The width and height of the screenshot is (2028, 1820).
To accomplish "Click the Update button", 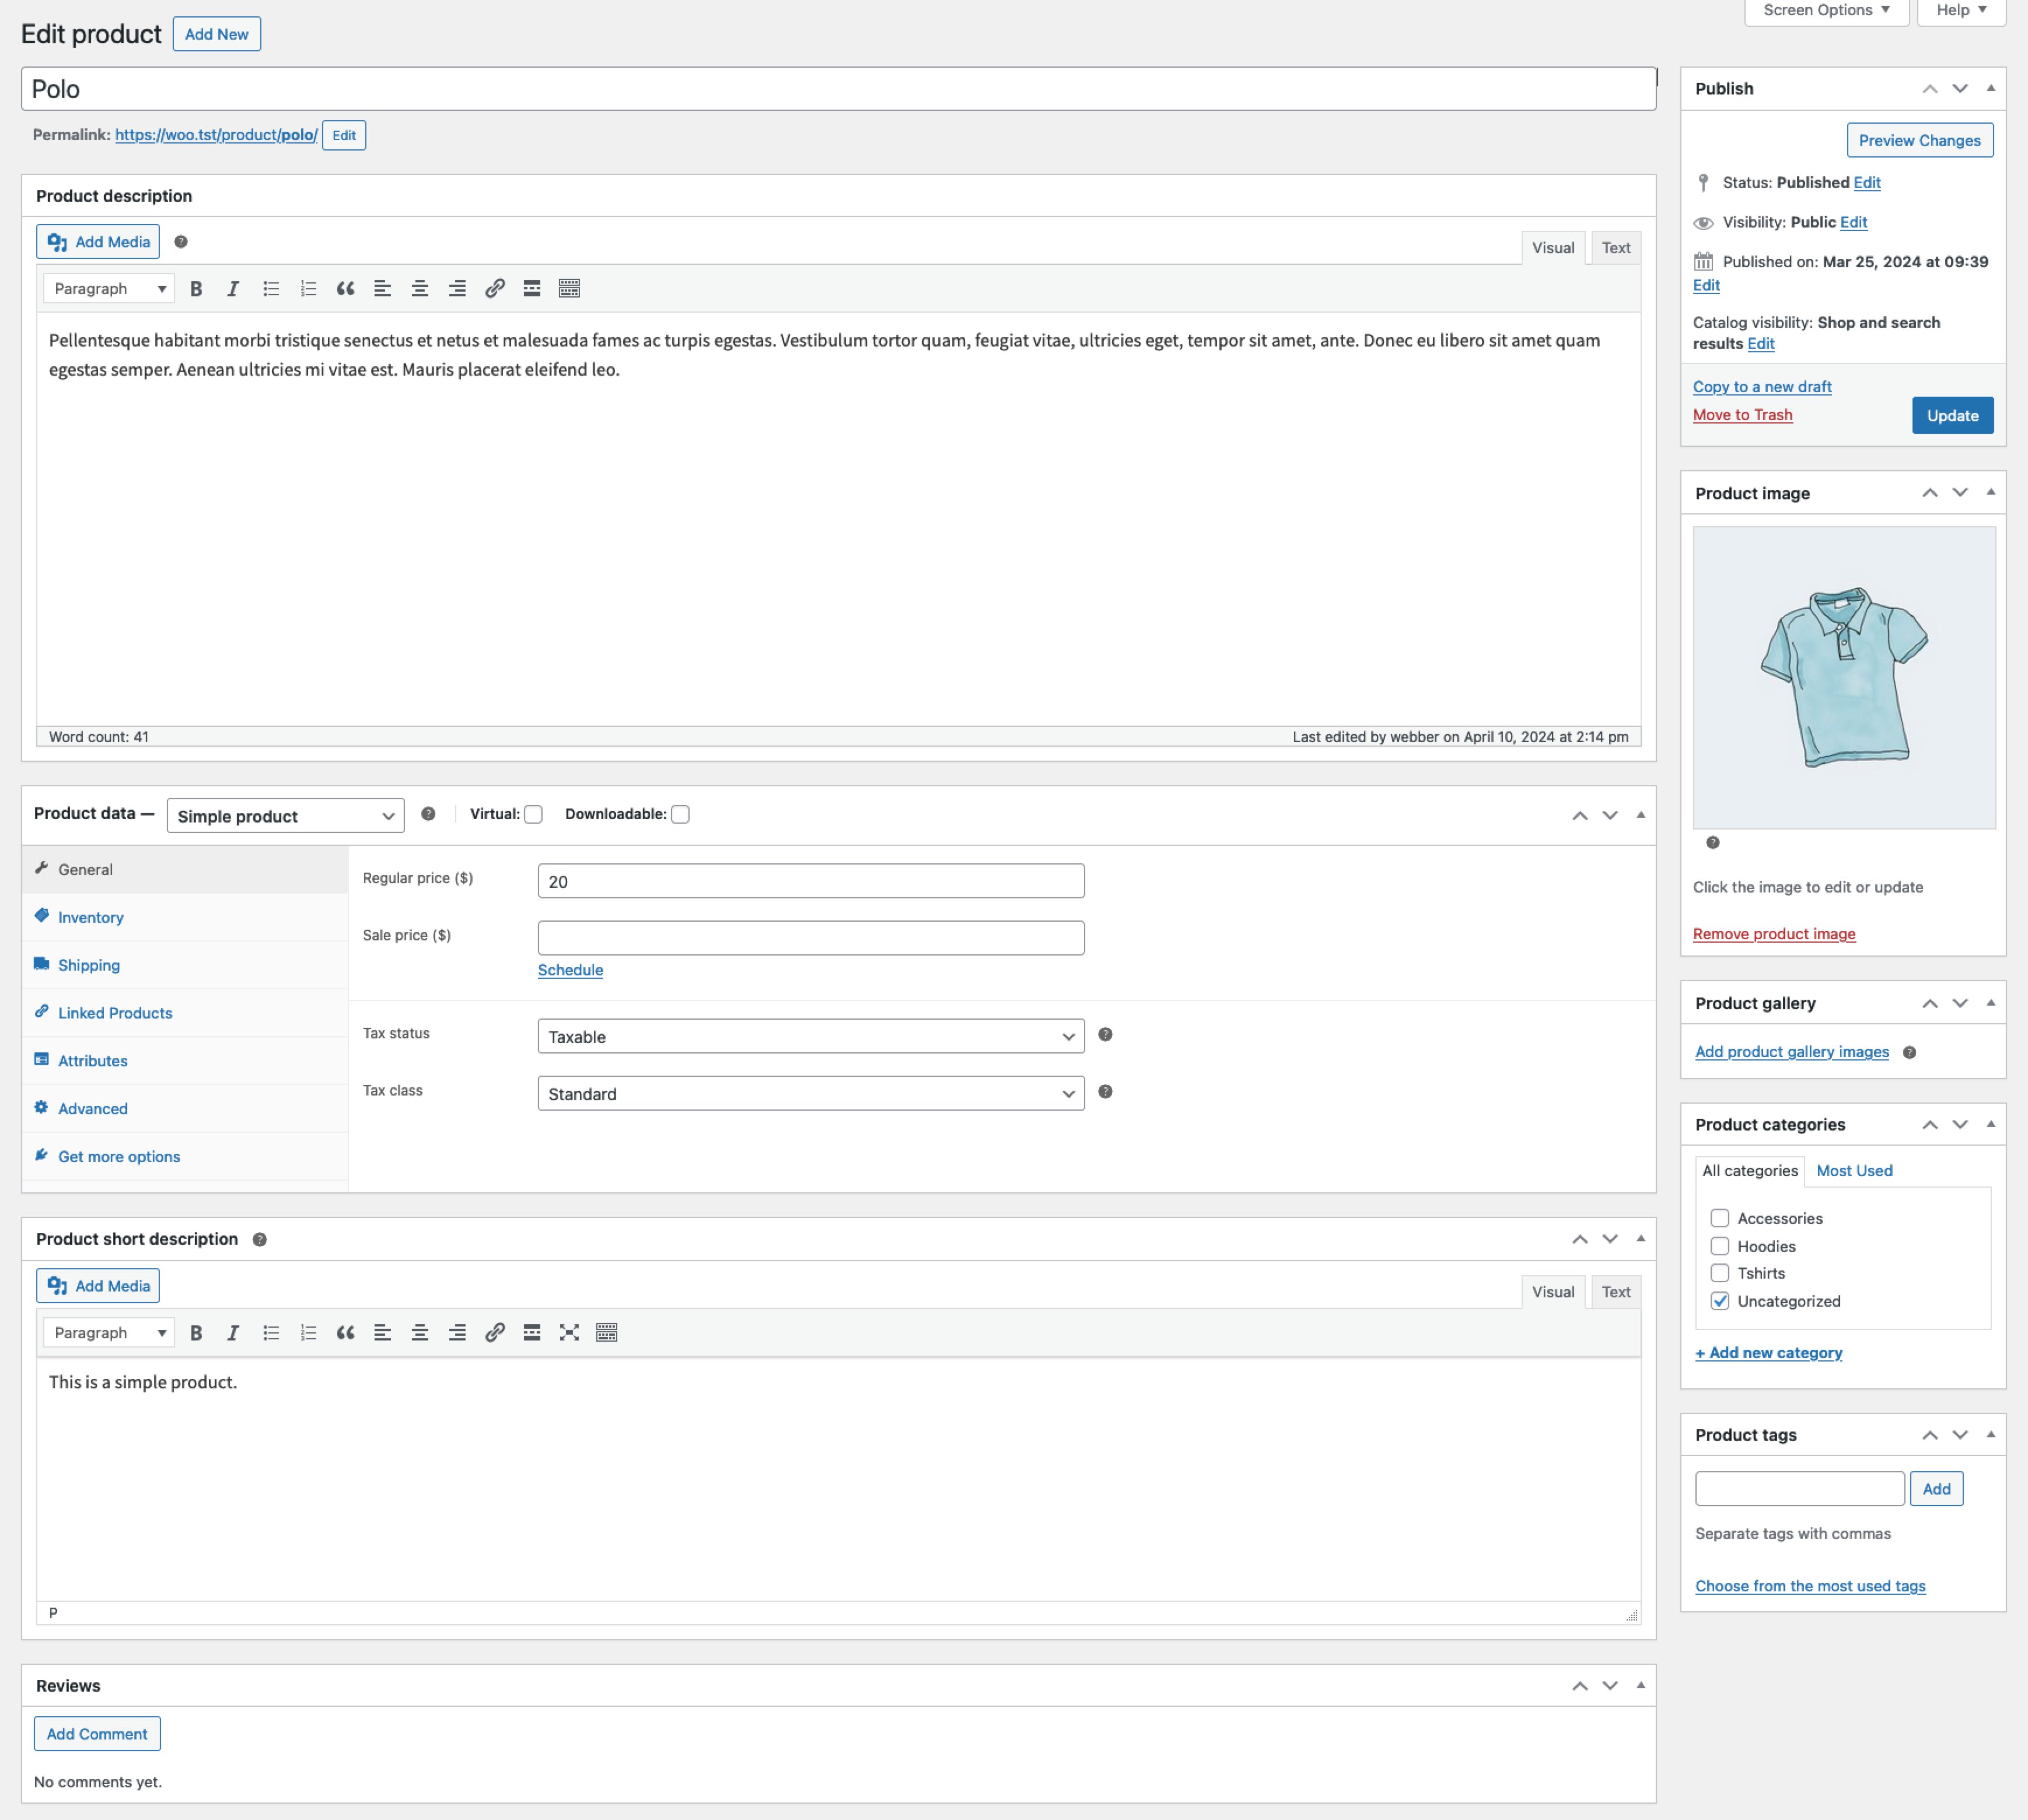I will 1952,416.
